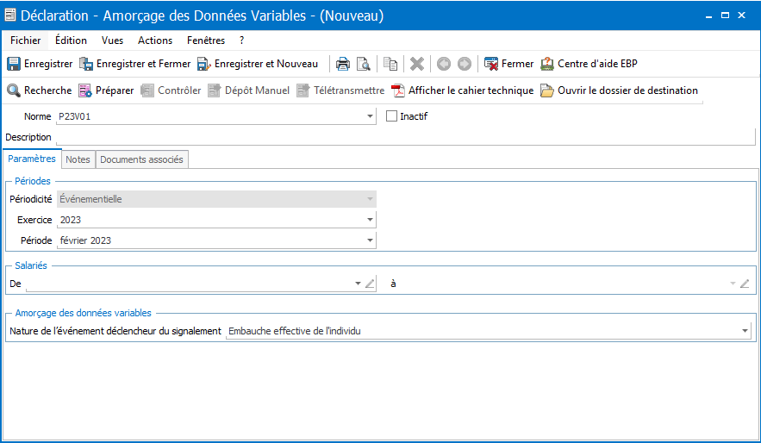Click Afficher le cahier technique PDF icon
This screenshot has height=443, width=761.
(398, 90)
